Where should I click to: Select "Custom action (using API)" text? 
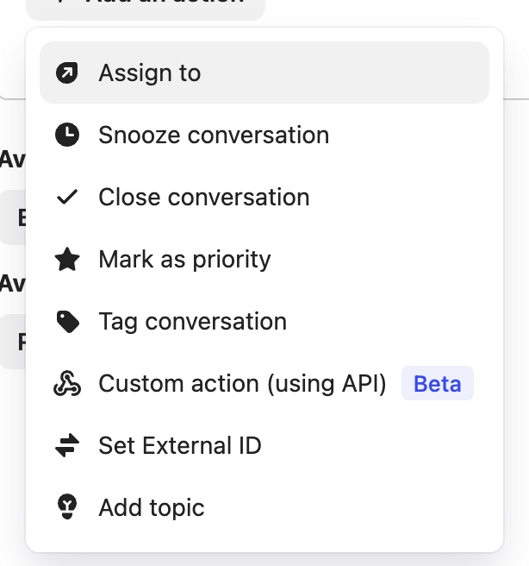point(242,384)
